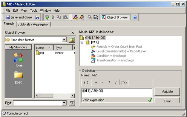187x117 pixels.
Task: Switch to the Subtotals / Aggregation tab
Action: tap(33, 24)
